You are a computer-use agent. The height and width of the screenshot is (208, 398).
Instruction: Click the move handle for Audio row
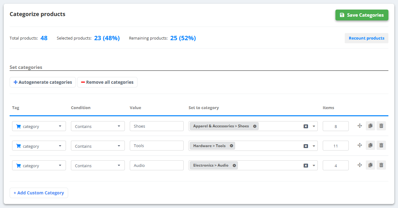(360, 165)
